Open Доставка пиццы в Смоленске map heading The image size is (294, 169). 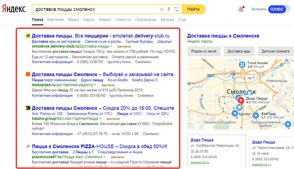(x=223, y=36)
